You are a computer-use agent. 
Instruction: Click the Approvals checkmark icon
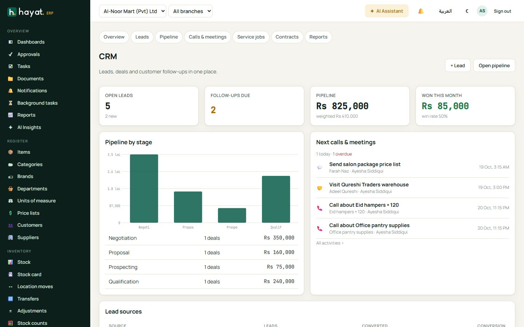click(11, 54)
